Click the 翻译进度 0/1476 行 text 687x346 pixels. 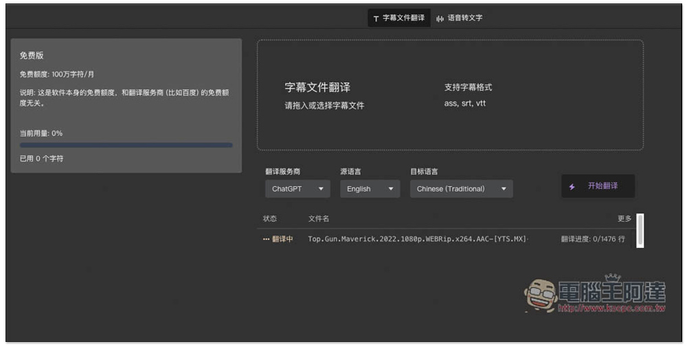(593, 239)
